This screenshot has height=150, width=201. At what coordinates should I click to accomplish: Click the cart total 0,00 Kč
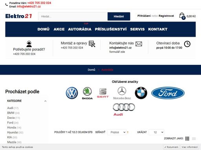(x=191, y=16)
